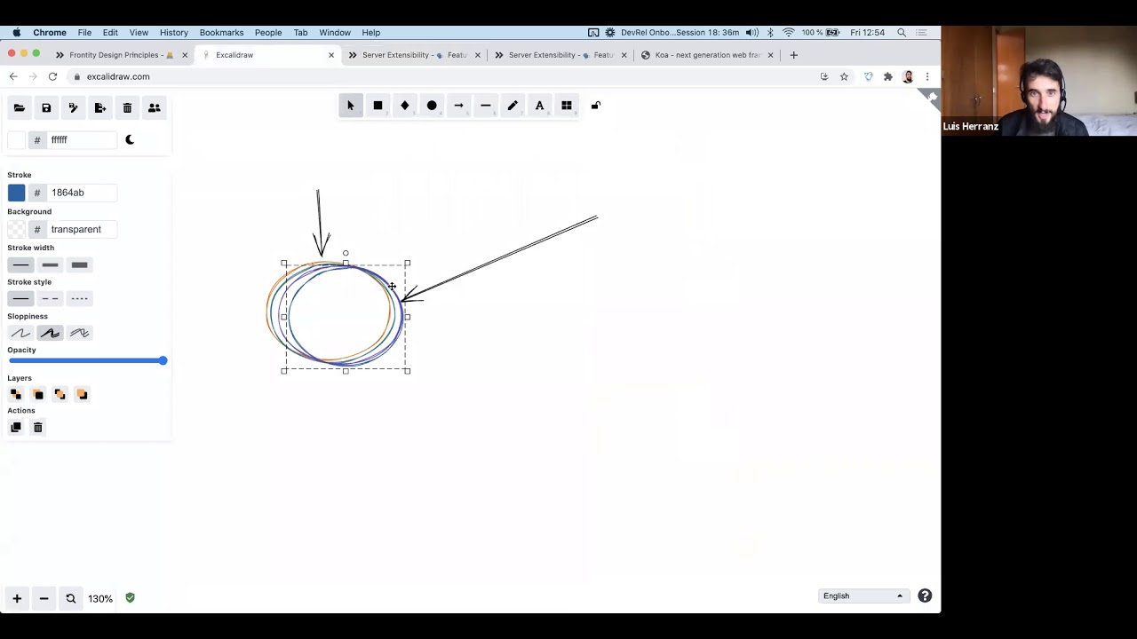This screenshot has height=639, width=1137.
Task: Open the Chrome browser menu (three dots)
Action: coord(927,77)
